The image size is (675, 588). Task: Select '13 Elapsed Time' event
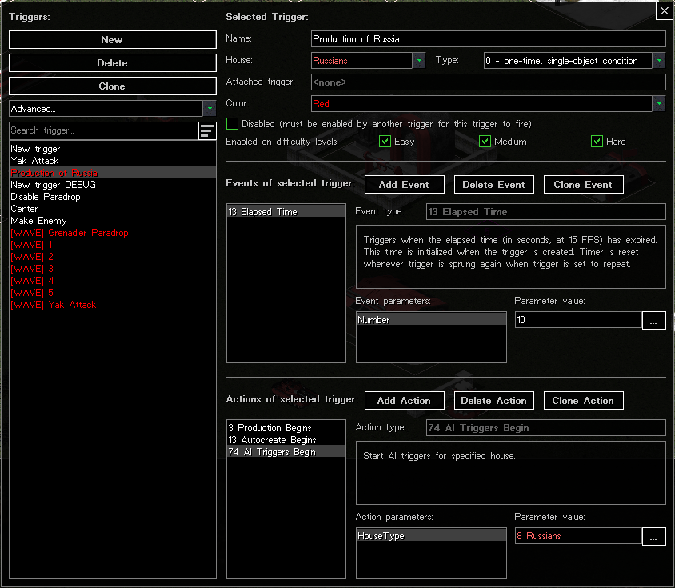[x=286, y=212]
